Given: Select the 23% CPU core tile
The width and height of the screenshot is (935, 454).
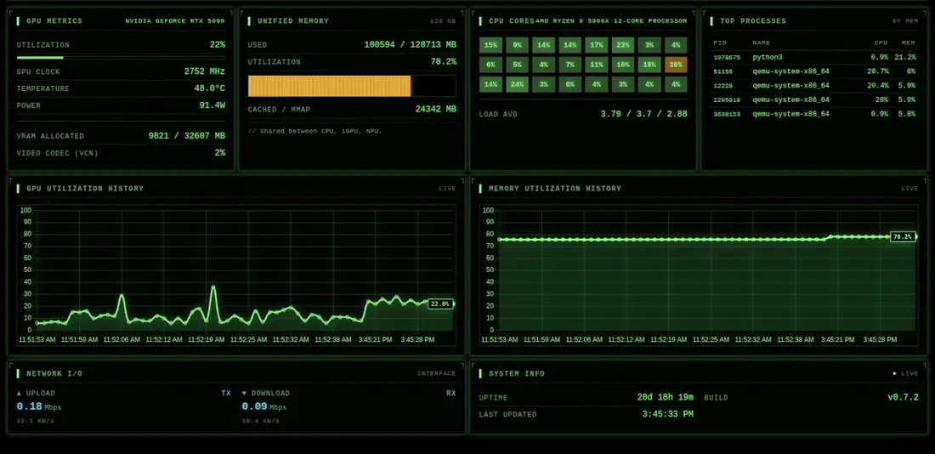Looking at the screenshot, I should (623, 45).
